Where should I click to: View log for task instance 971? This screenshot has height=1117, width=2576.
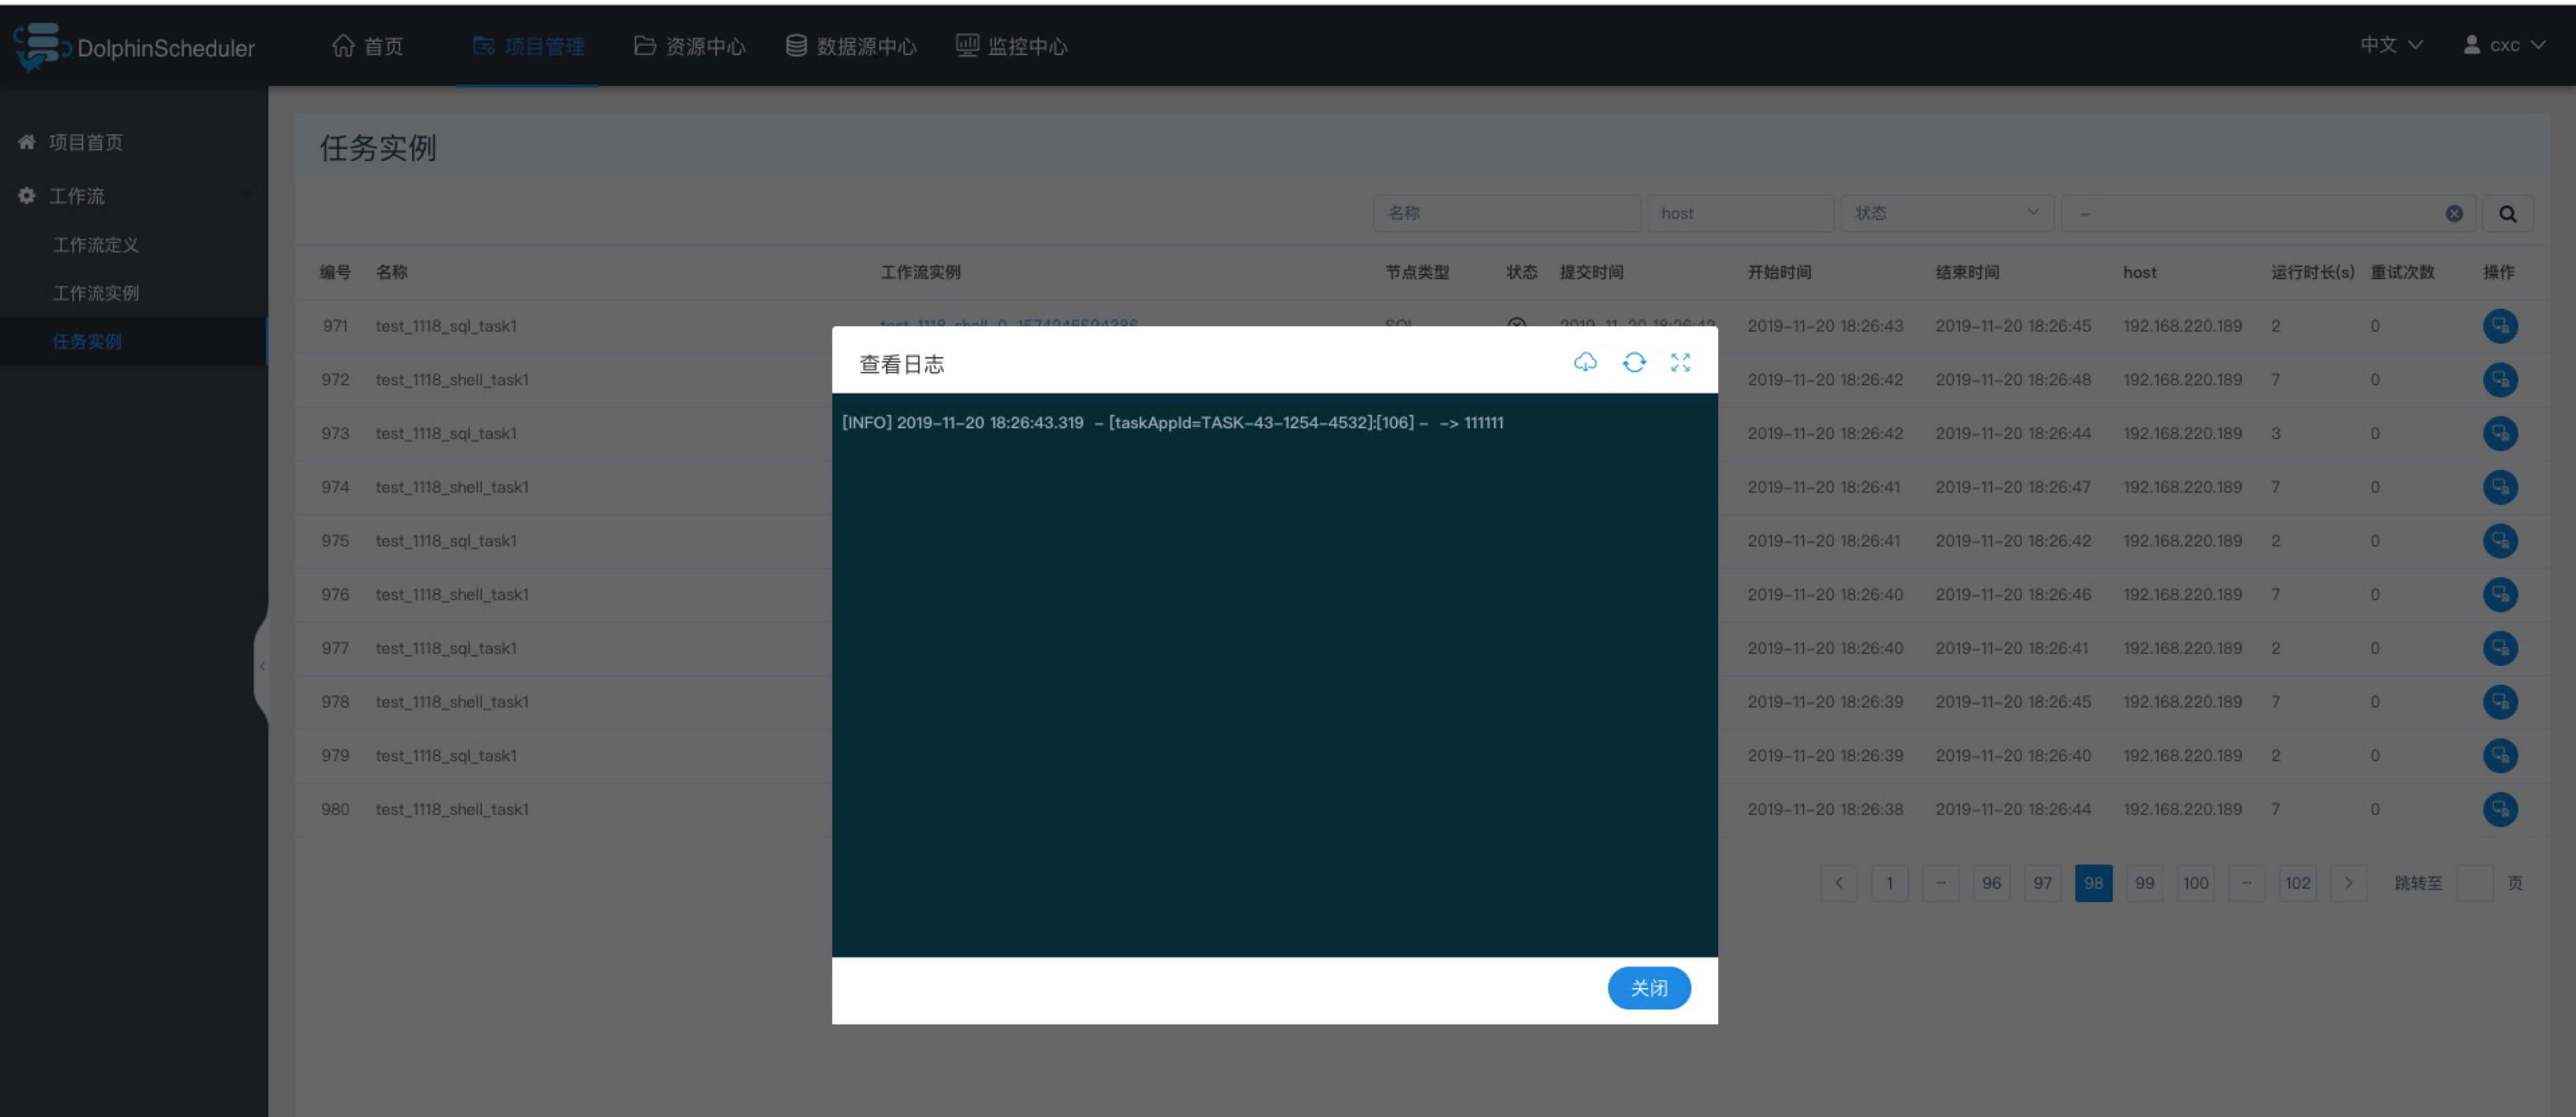click(2500, 326)
